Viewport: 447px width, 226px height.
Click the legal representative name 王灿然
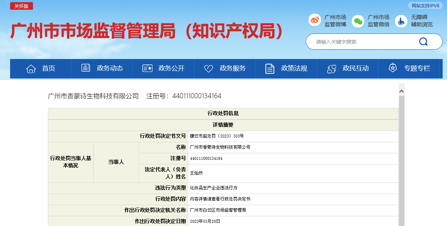tap(196, 173)
